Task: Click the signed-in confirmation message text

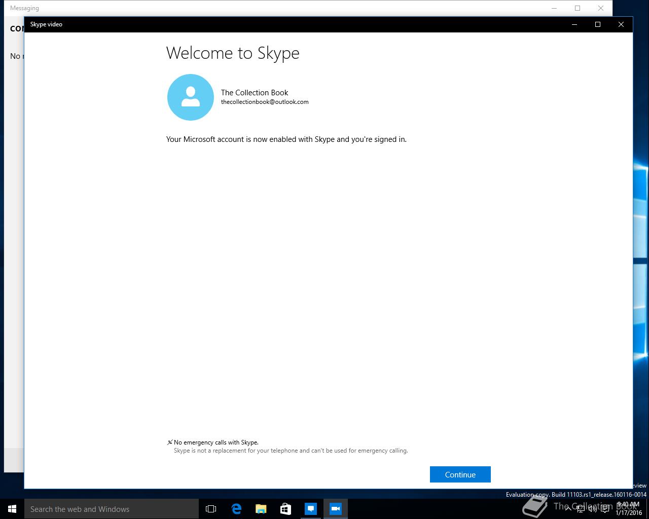Action: (x=286, y=139)
